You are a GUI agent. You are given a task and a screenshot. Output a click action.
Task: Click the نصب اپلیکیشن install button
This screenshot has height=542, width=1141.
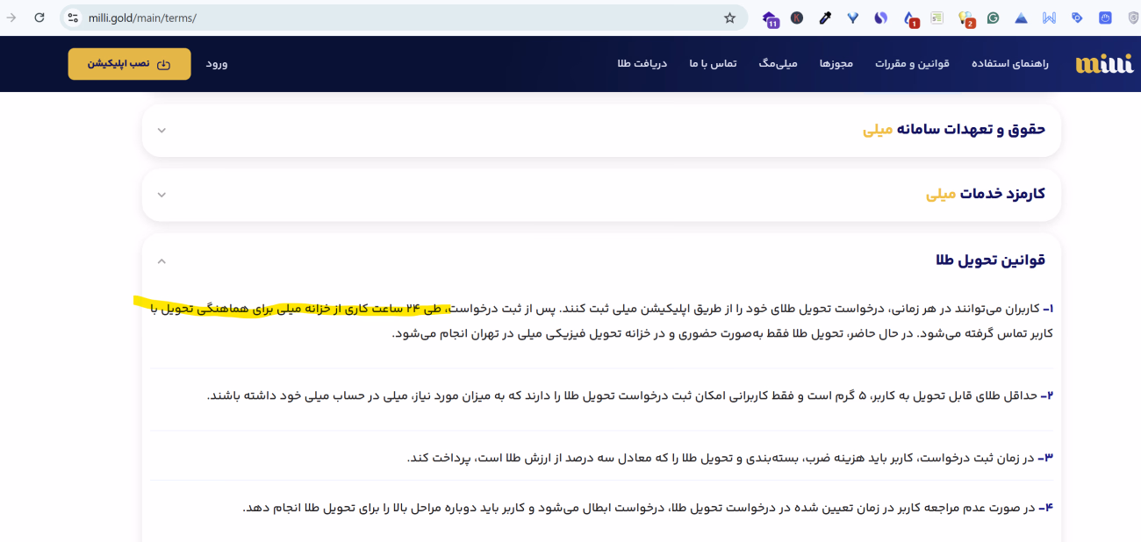pyautogui.click(x=129, y=64)
